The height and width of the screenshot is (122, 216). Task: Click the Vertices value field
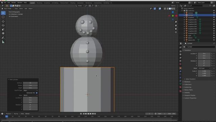coord(30,83)
